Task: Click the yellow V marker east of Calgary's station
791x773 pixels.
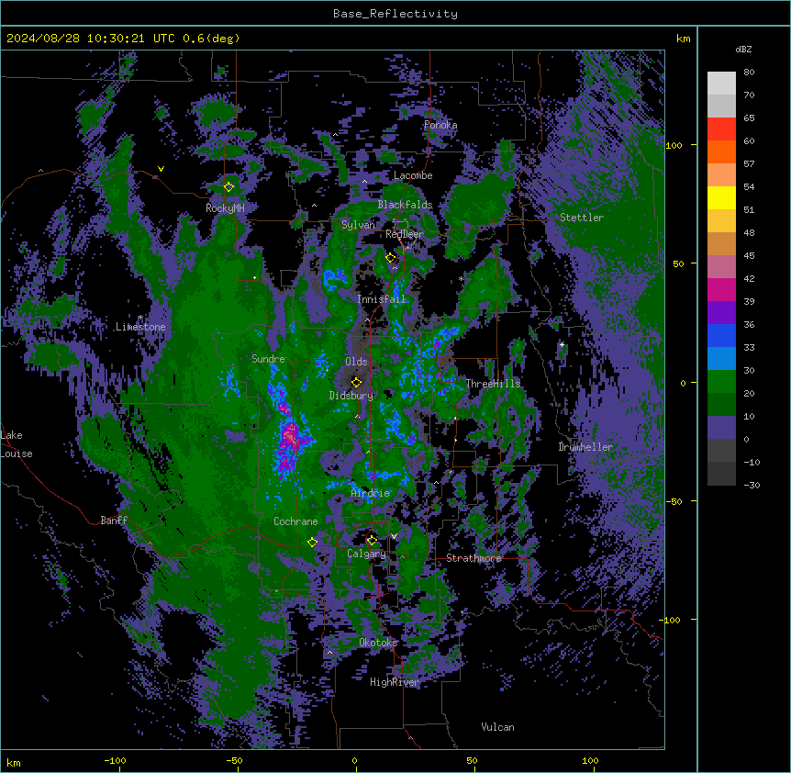Action: click(x=394, y=536)
